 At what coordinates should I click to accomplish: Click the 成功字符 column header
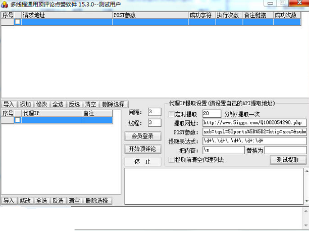[202, 15]
